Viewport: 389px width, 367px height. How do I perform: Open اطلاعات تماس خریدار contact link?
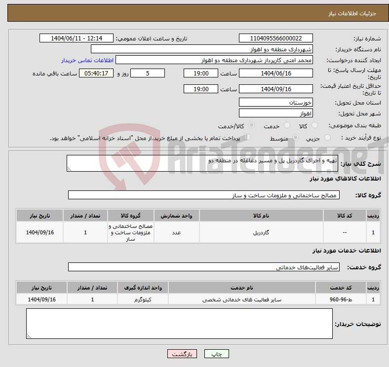tap(87, 60)
